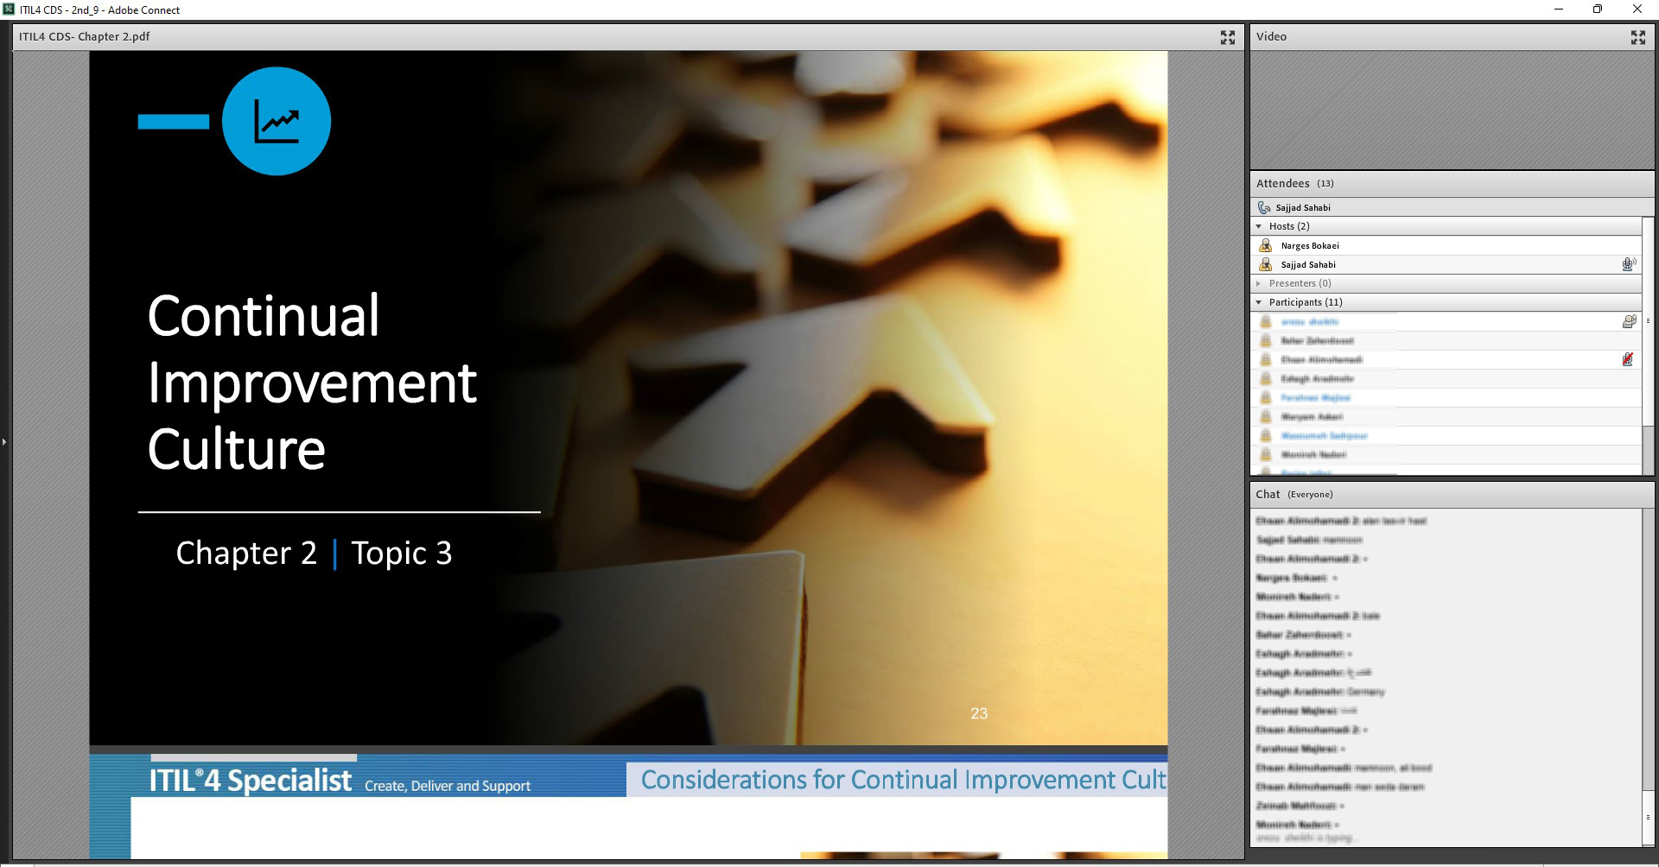
Task: Expand the Video pod to full screen
Action: tap(1637, 37)
